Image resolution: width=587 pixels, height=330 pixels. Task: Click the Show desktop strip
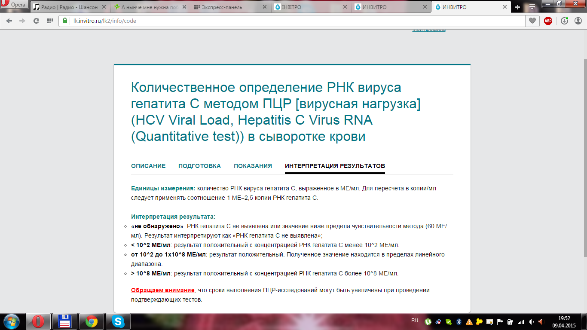coord(584,321)
